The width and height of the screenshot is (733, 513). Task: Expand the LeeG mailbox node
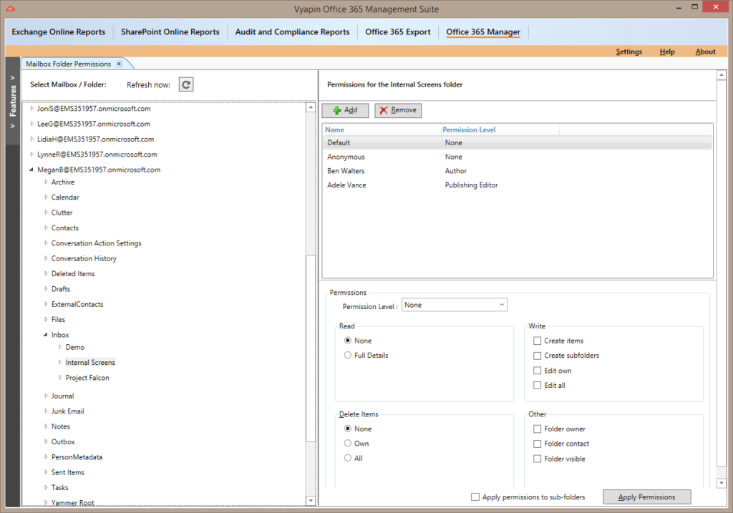pyautogui.click(x=31, y=124)
